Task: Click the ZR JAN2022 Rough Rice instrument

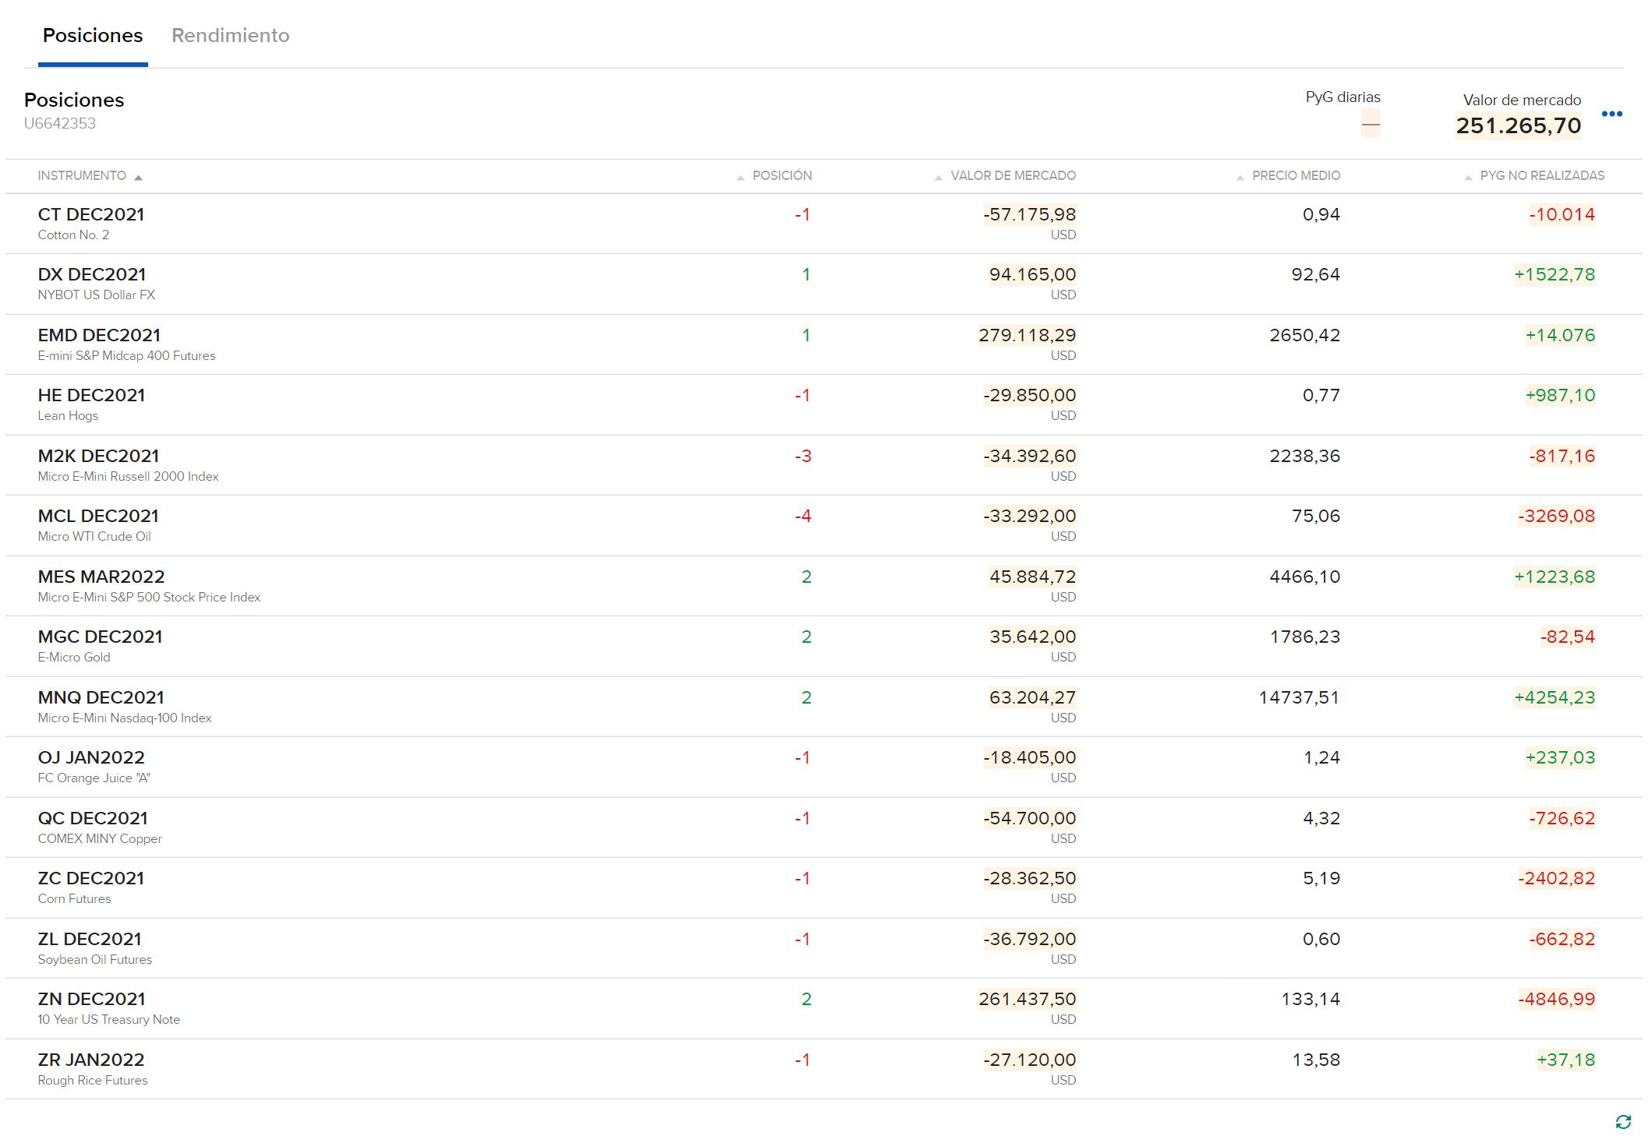Action: 91,1060
